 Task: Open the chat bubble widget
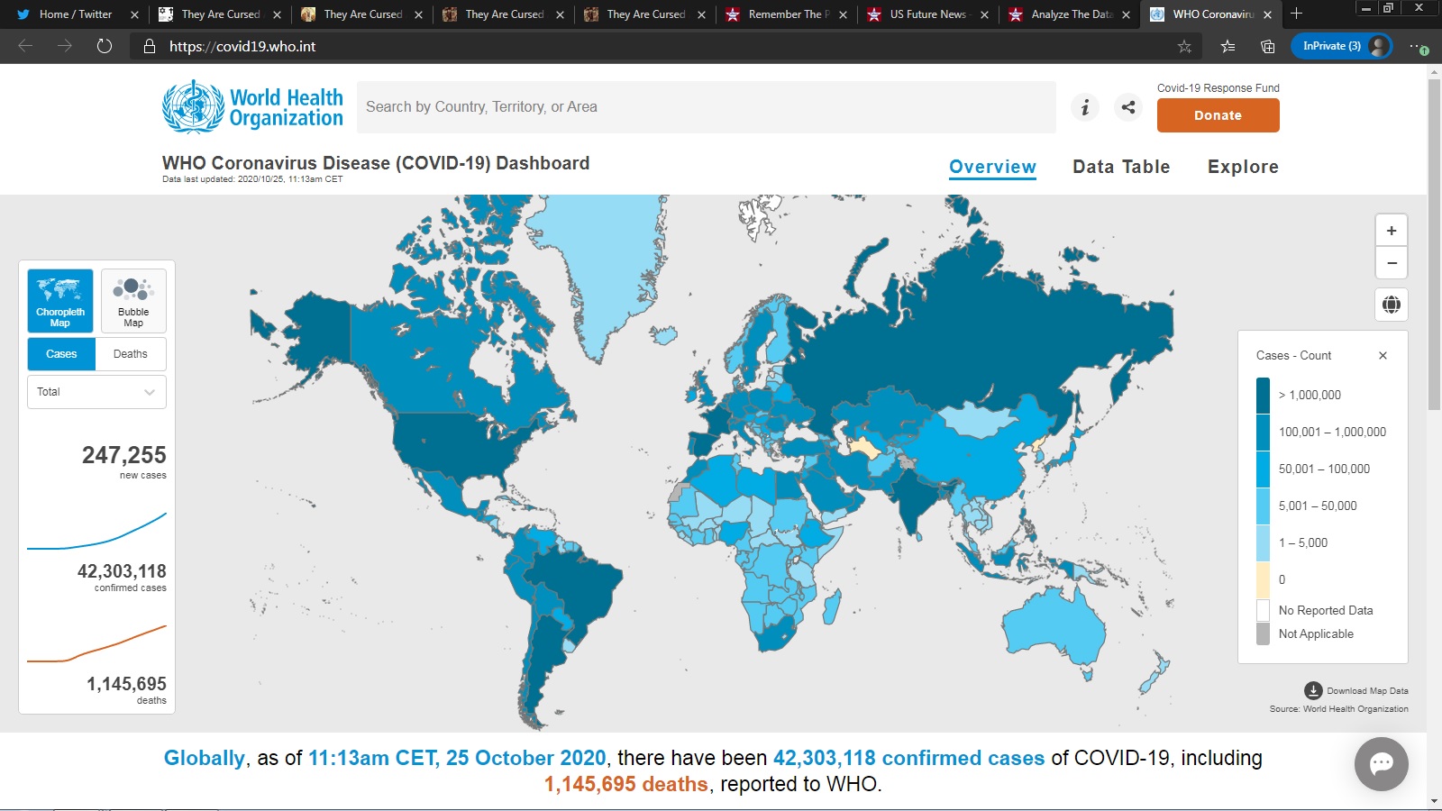(1381, 763)
